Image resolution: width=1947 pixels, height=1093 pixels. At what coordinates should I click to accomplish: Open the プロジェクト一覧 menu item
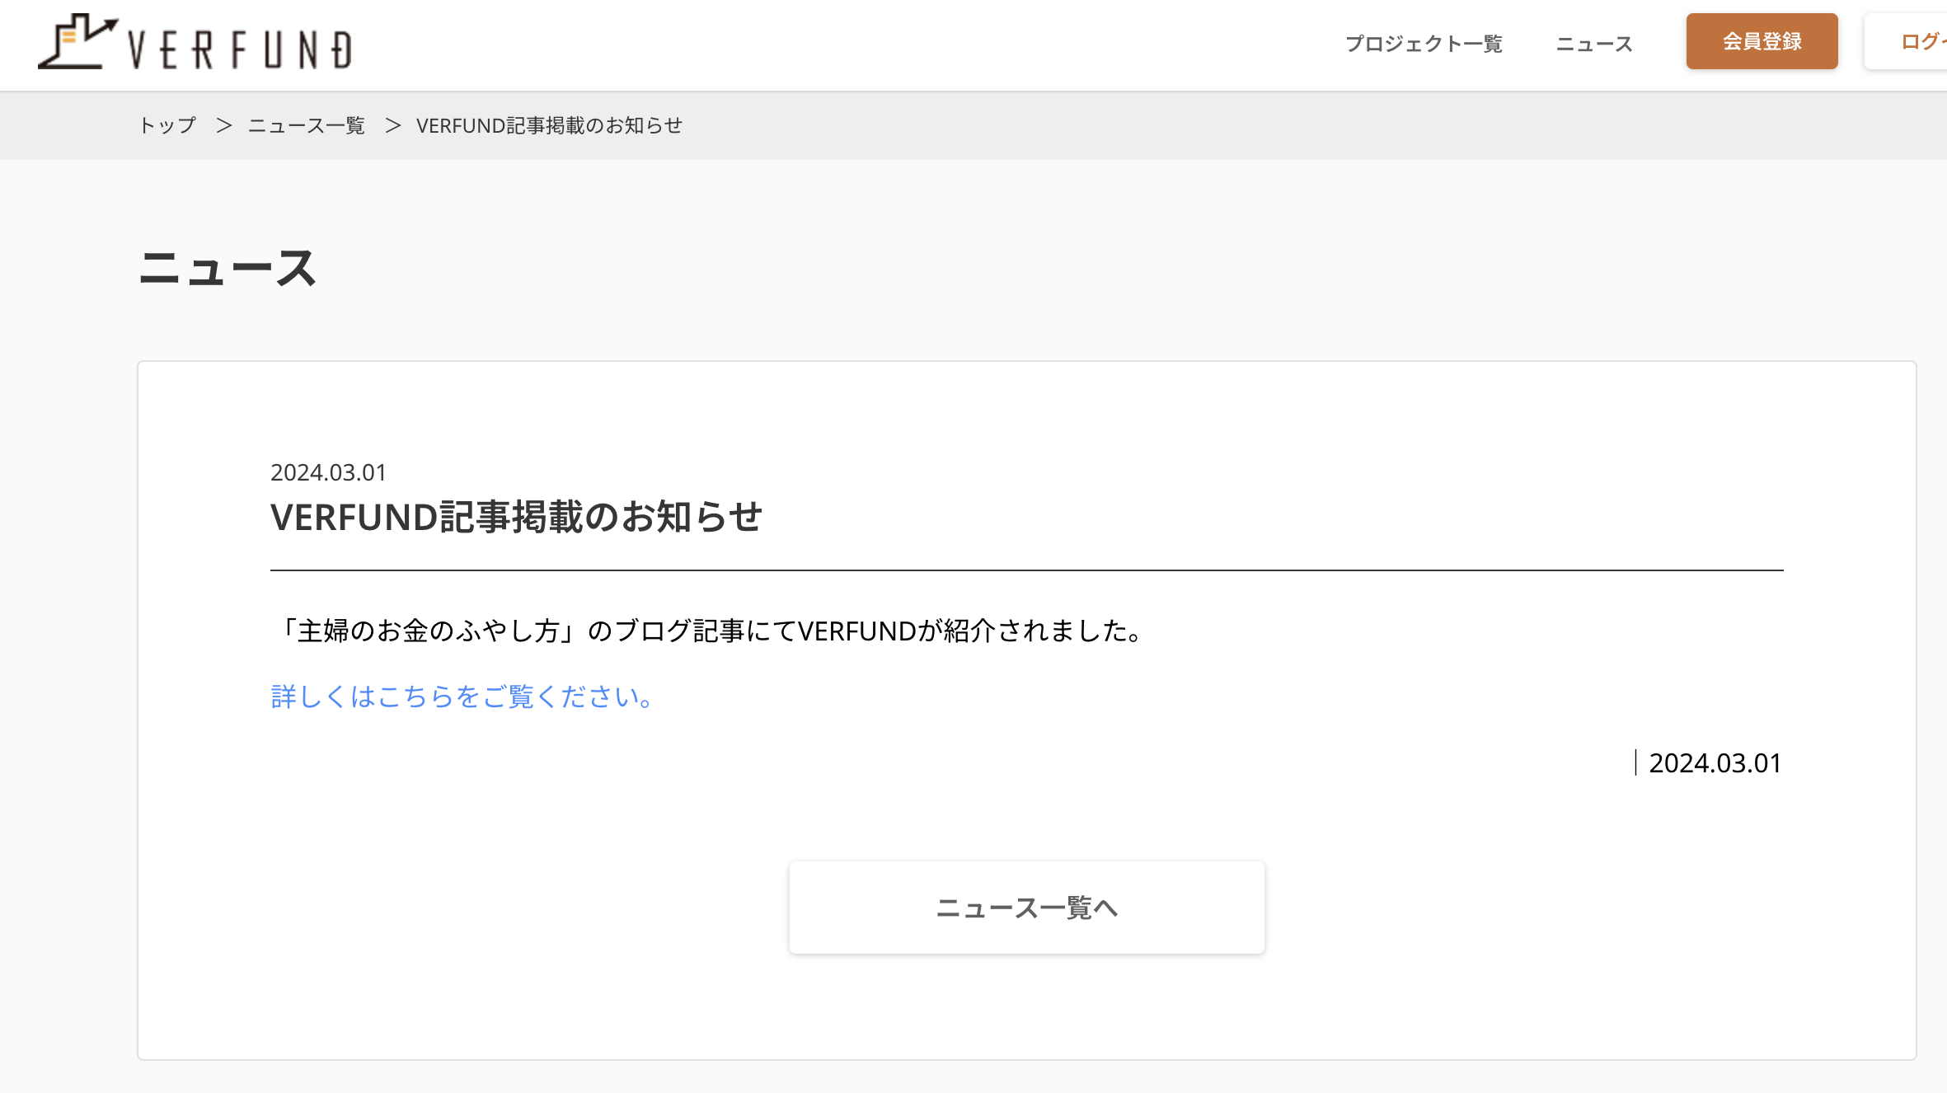click(1424, 44)
